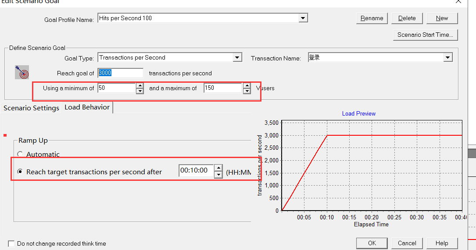Click the Rename button
This screenshot has width=476, height=250.
coord(372,18)
